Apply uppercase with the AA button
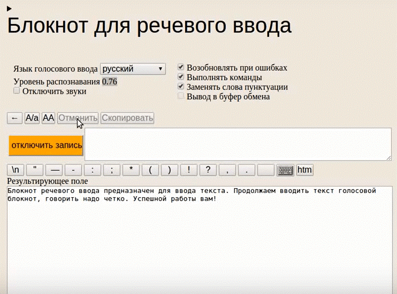 point(48,118)
